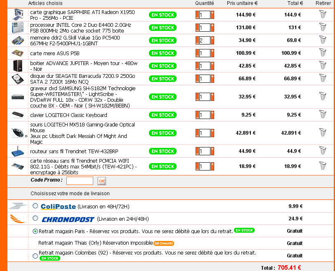Open the Trendnet PCMCIA WIFI card thumbnail
The height and width of the screenshot is (271, 335).
tap(18, 166)
